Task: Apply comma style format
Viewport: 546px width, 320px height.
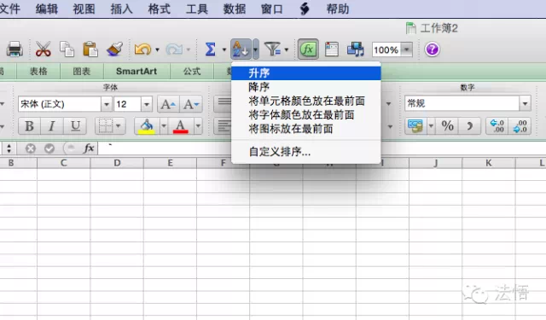Action: tap(470, 126)
